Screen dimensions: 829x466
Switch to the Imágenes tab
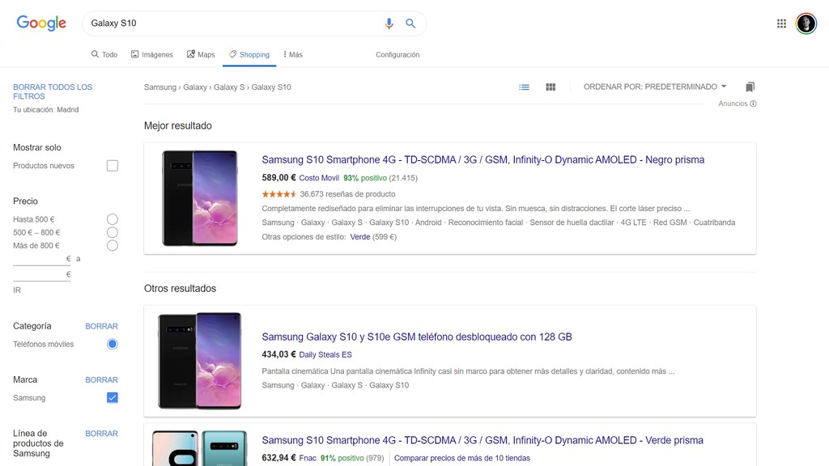click(151, 53)
